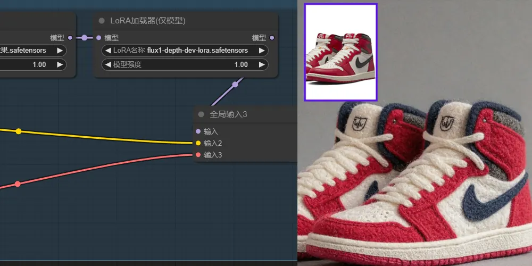Image resolution: width=532 pixels, height=266 pixels.
Task: Open the original sneaker reference thumbnail
Action: click(340, 52)
